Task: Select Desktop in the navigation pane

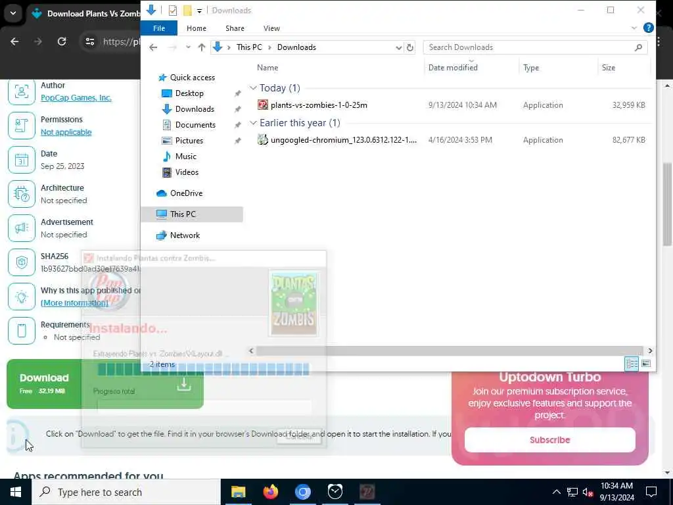Action: pyautogui.click(x=189, y=93)
